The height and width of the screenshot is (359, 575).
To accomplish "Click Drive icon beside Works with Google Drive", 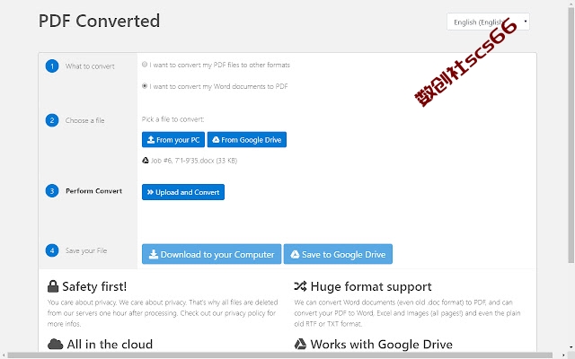I will [300, 344].
